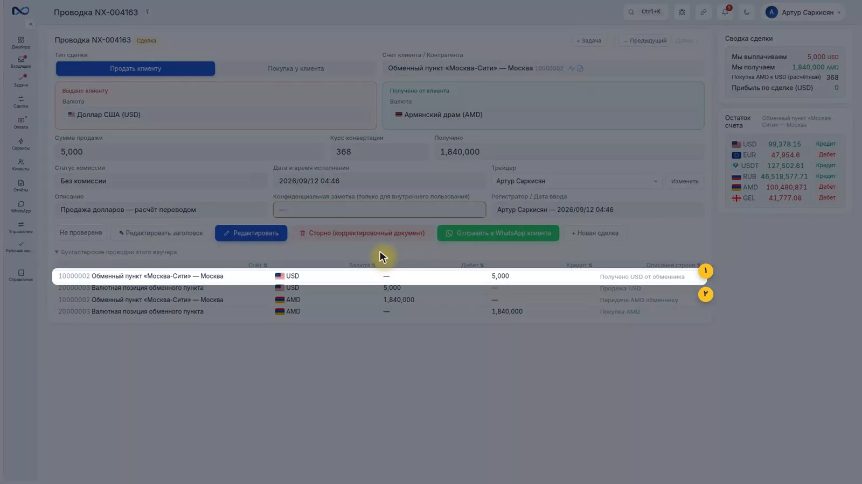Open the Клиенты sidebar section
The height and width of the screenshot is (484, 862).
click(20, 165)
